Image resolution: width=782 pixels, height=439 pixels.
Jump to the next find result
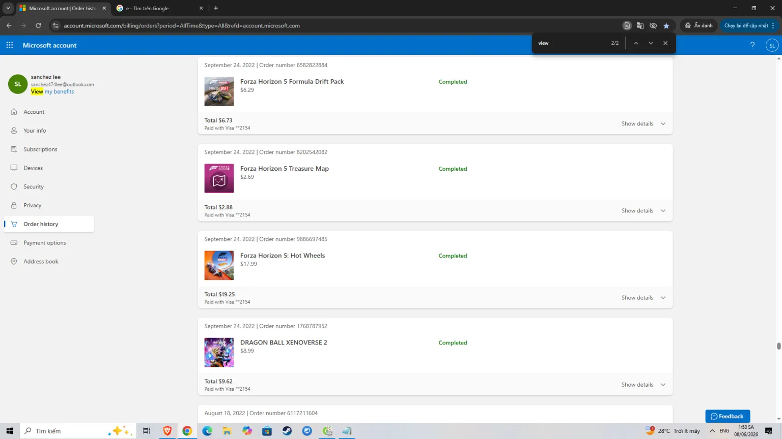click(651, 43)
